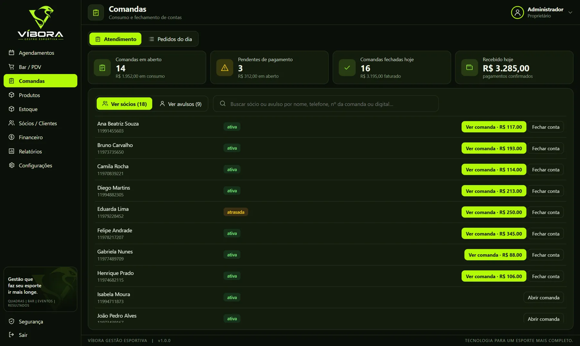The image size is (580, 346).
Task: View Ana Beatriz Souza's comanda R$ 117.00
Action: click(494, 127)
